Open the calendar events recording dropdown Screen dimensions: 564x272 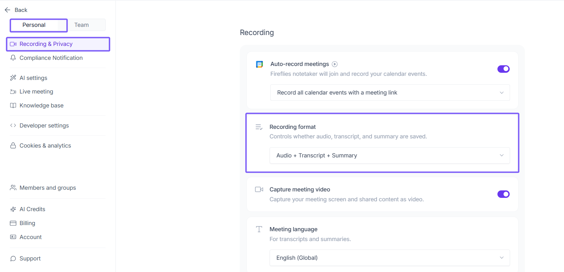coord(390,92)
